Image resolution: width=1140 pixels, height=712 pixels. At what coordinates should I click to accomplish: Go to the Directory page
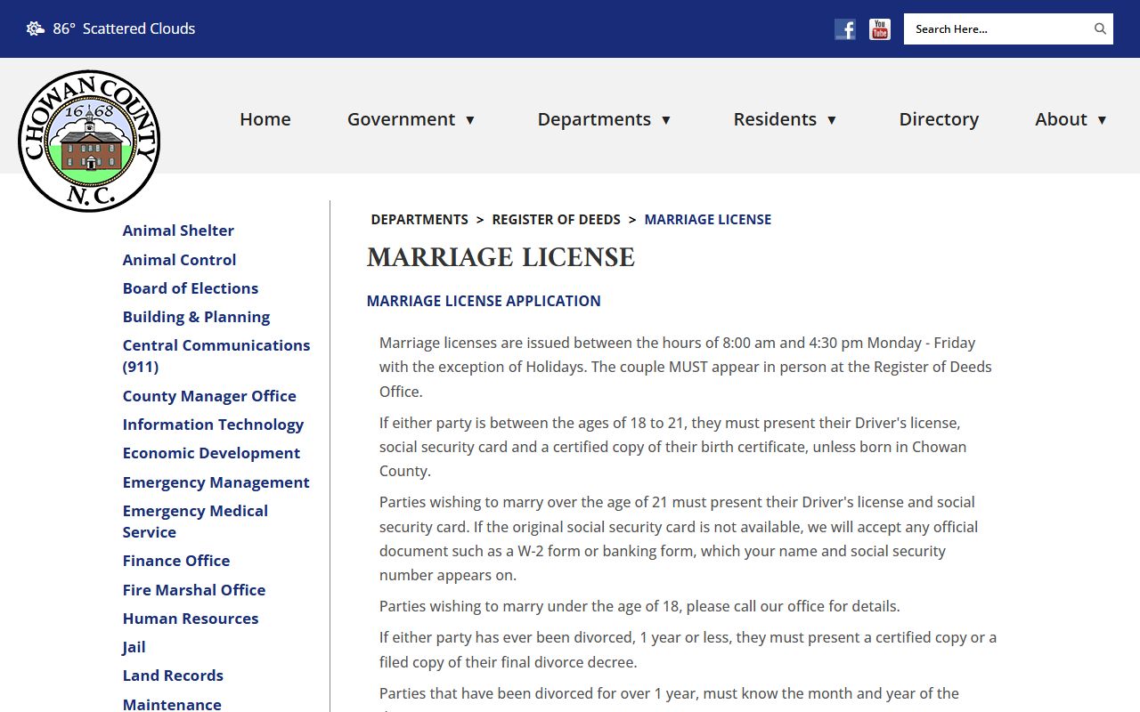pos(939,119)
